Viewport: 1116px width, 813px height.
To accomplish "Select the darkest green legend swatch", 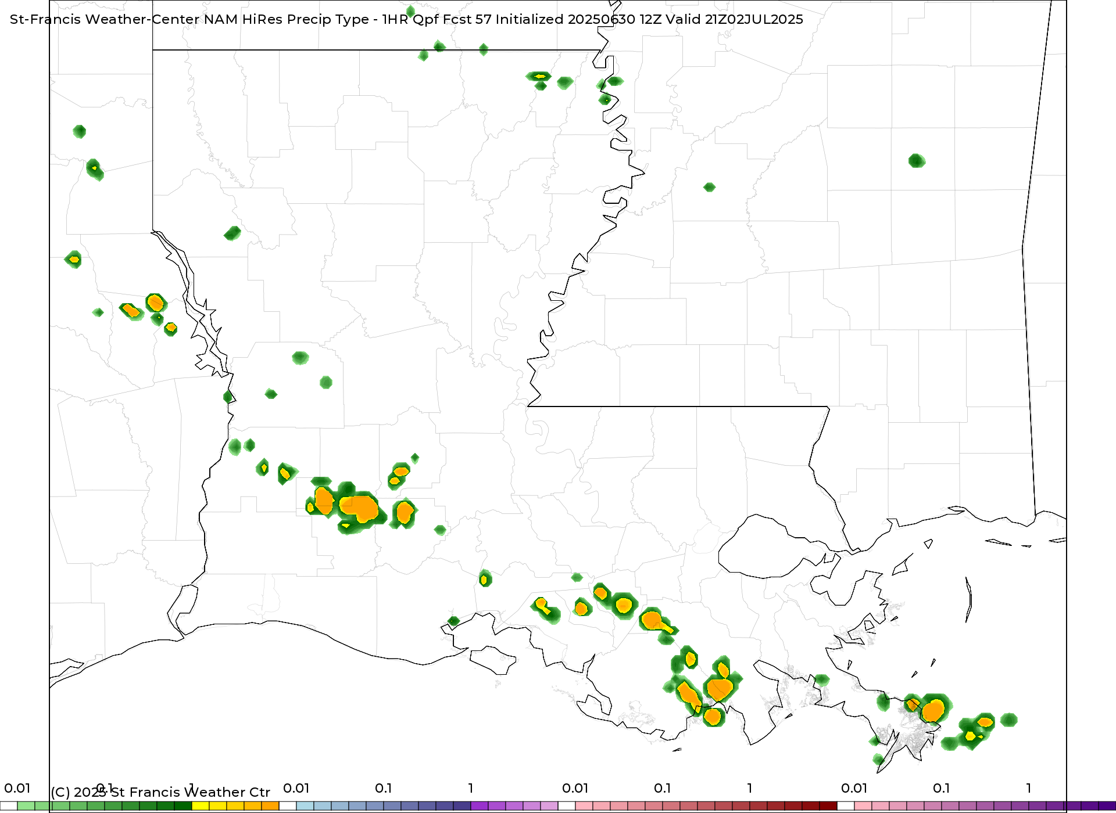I will (x=183, y=806).
